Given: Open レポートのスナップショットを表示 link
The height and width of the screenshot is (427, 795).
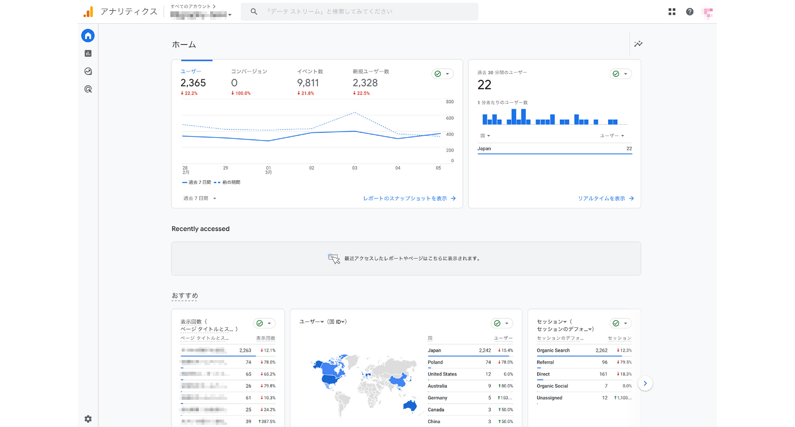Looking at the screenshot, I should (x=409, y=198).
